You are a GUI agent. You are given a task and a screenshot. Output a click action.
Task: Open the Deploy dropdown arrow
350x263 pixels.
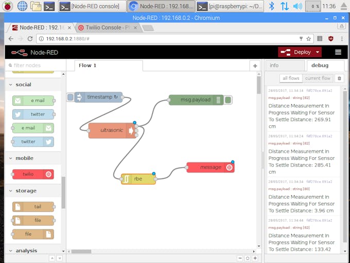tap(318, 52)
